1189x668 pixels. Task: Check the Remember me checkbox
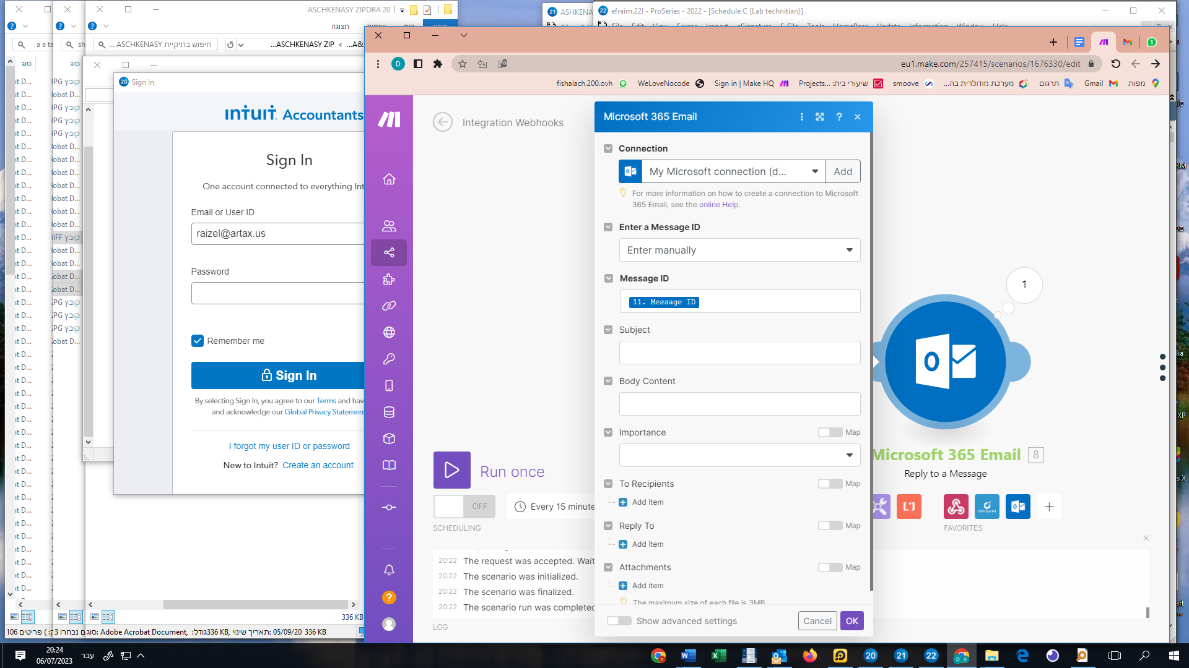pyautogui.click(x=198, y=341)
